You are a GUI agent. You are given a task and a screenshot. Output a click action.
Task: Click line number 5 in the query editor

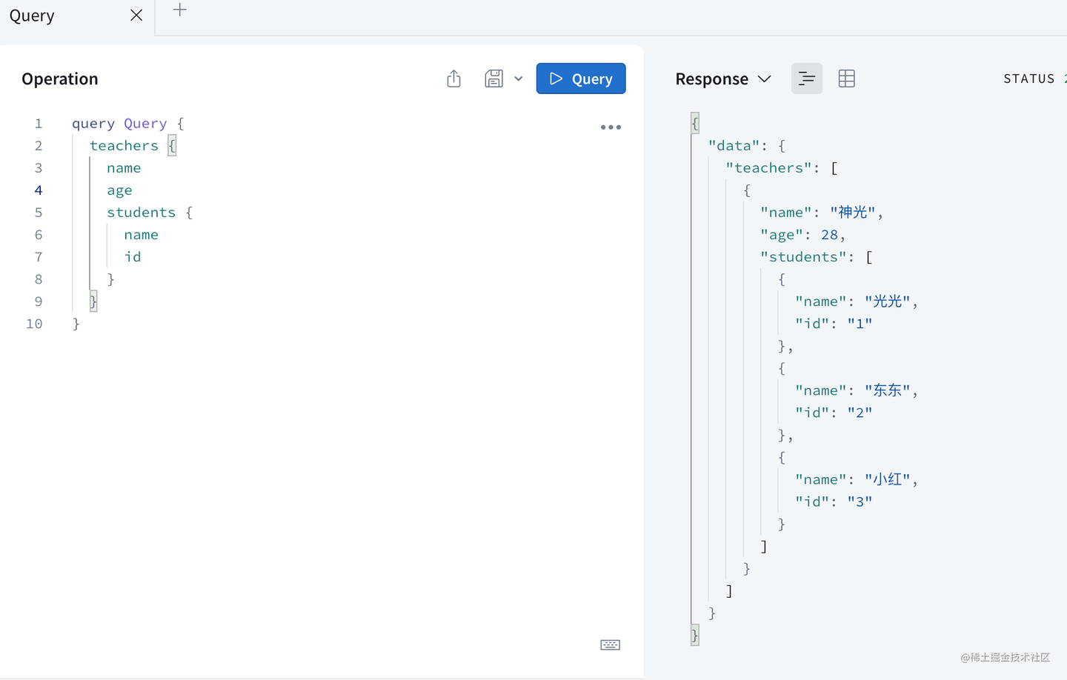coord(39,212)
